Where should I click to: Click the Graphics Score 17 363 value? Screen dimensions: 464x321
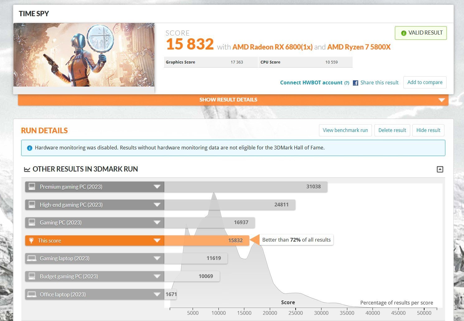coord(237,62)
